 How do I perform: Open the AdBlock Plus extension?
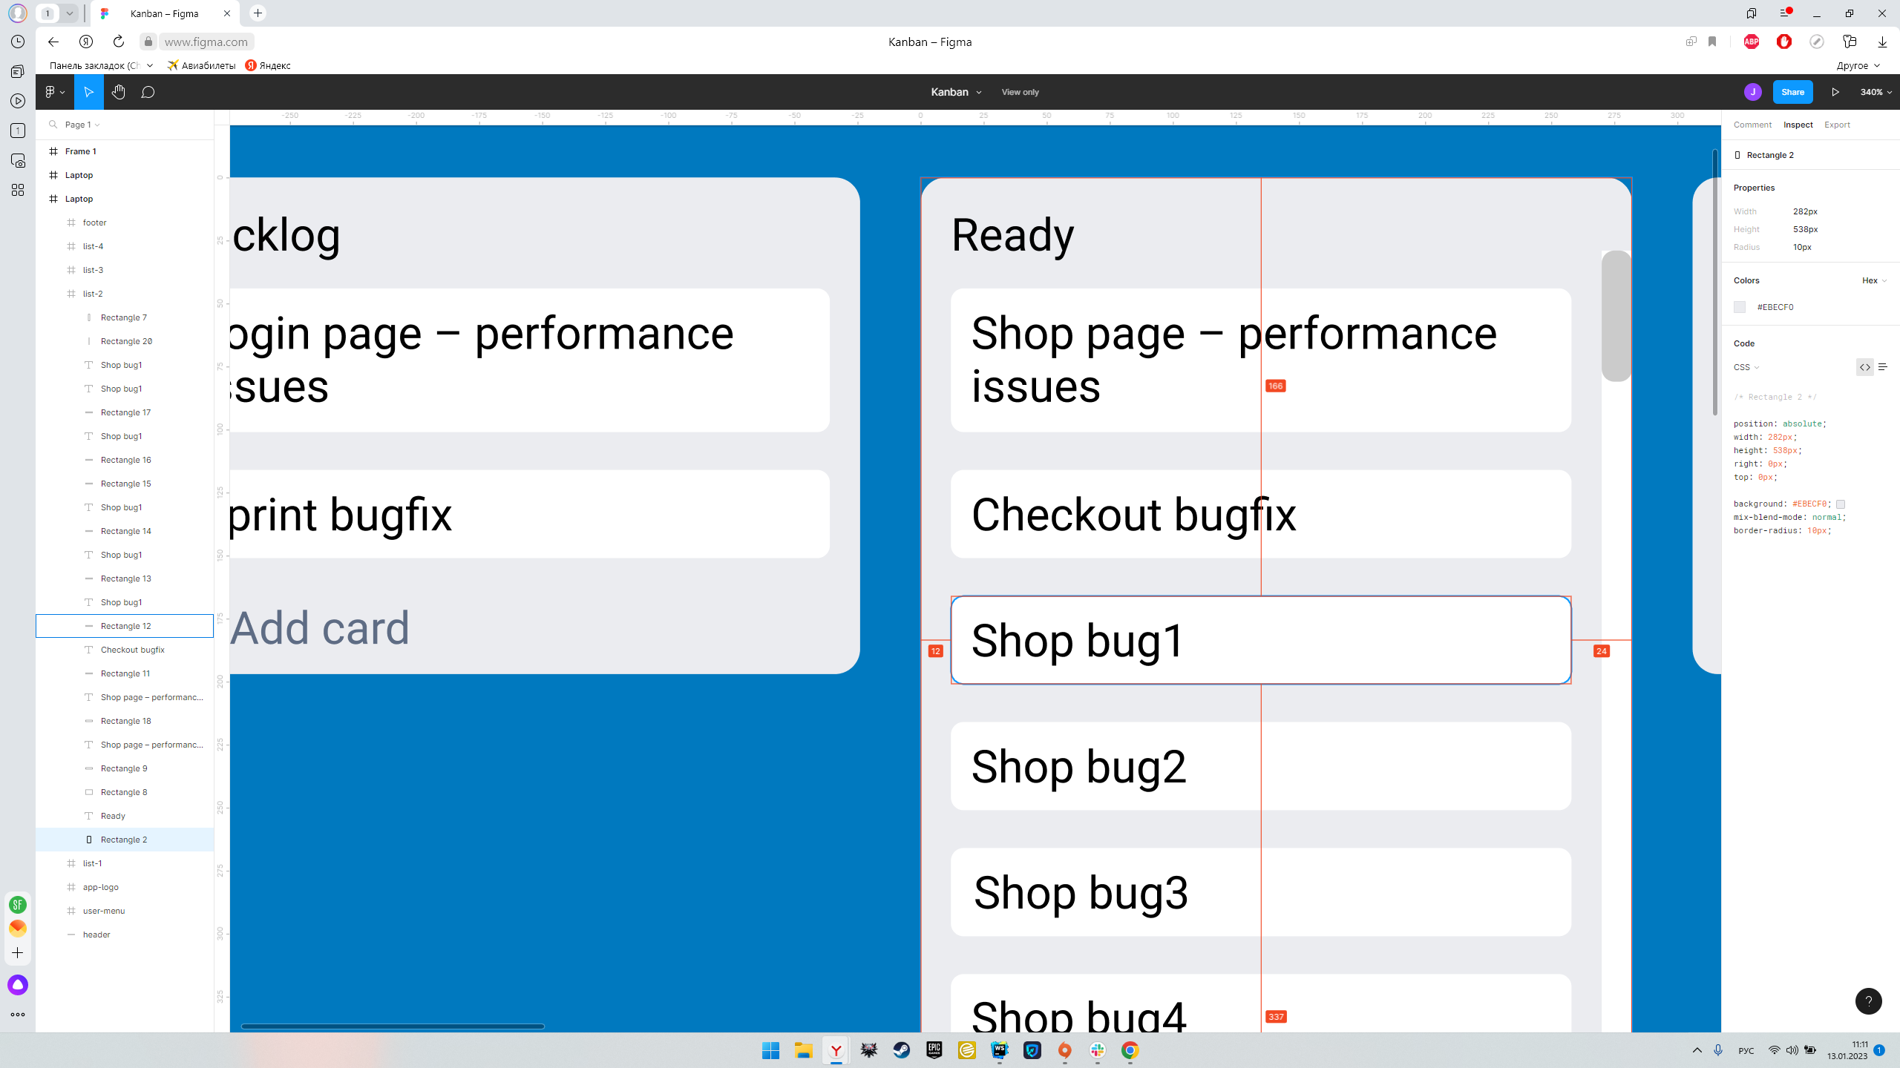(x=1752, y=42)
